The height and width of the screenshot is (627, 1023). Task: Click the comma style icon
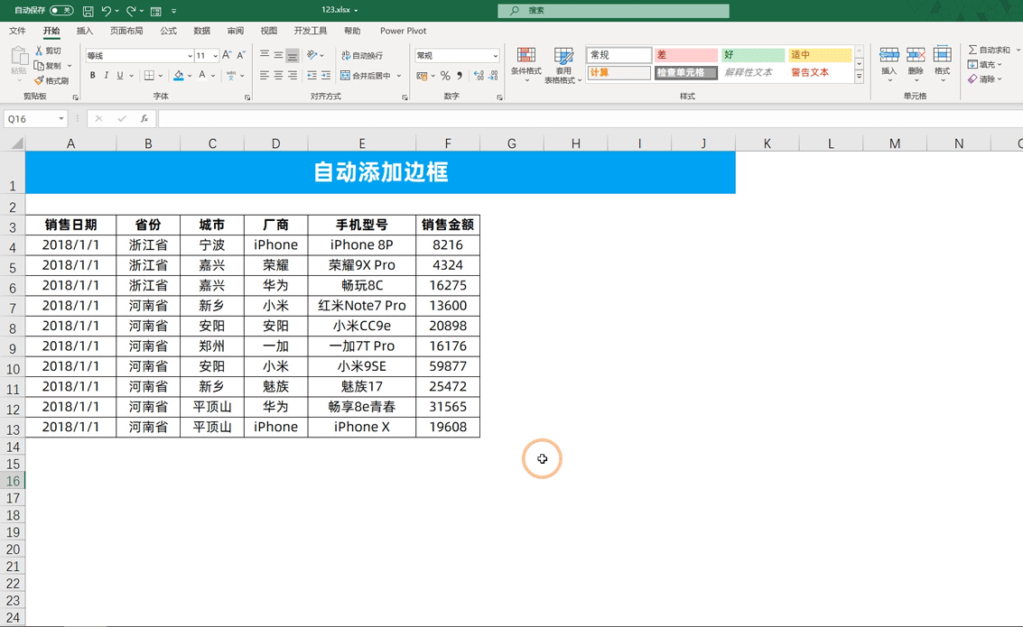click(x=460, y=76)
